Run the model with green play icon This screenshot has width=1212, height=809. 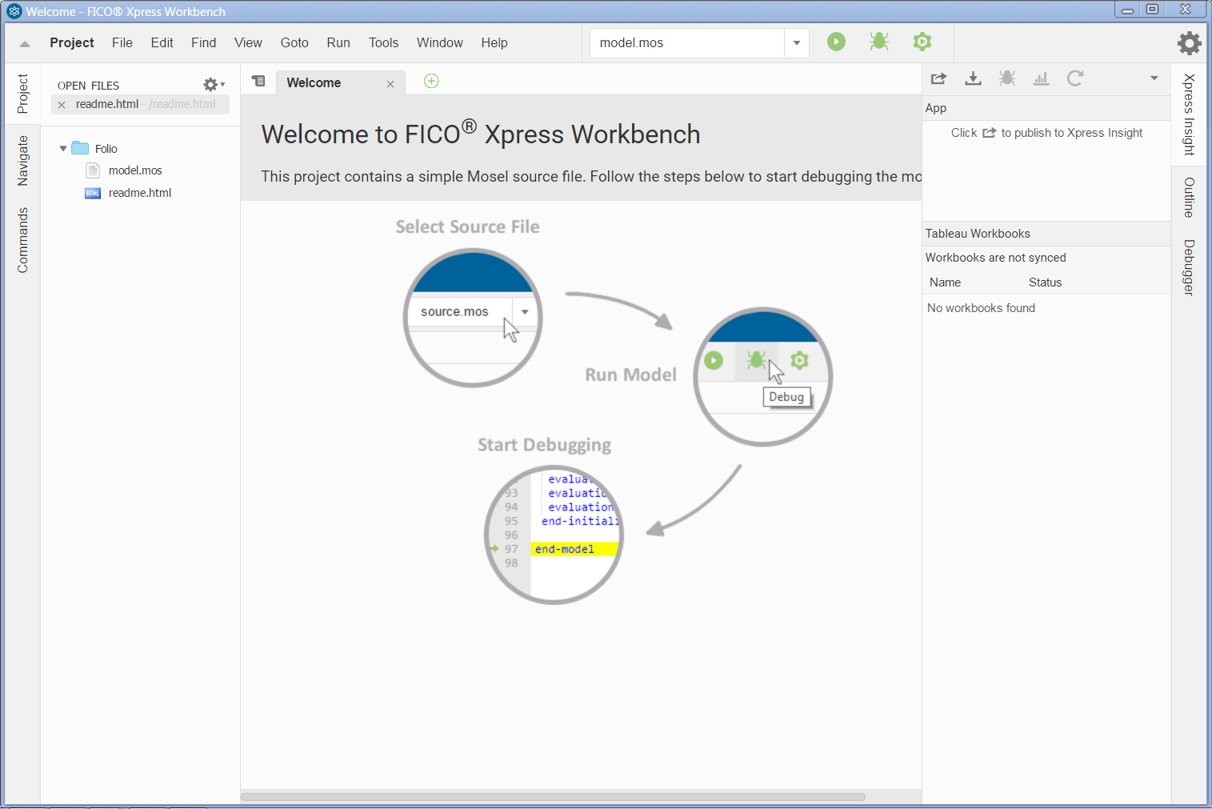click(x=836, y=42)
